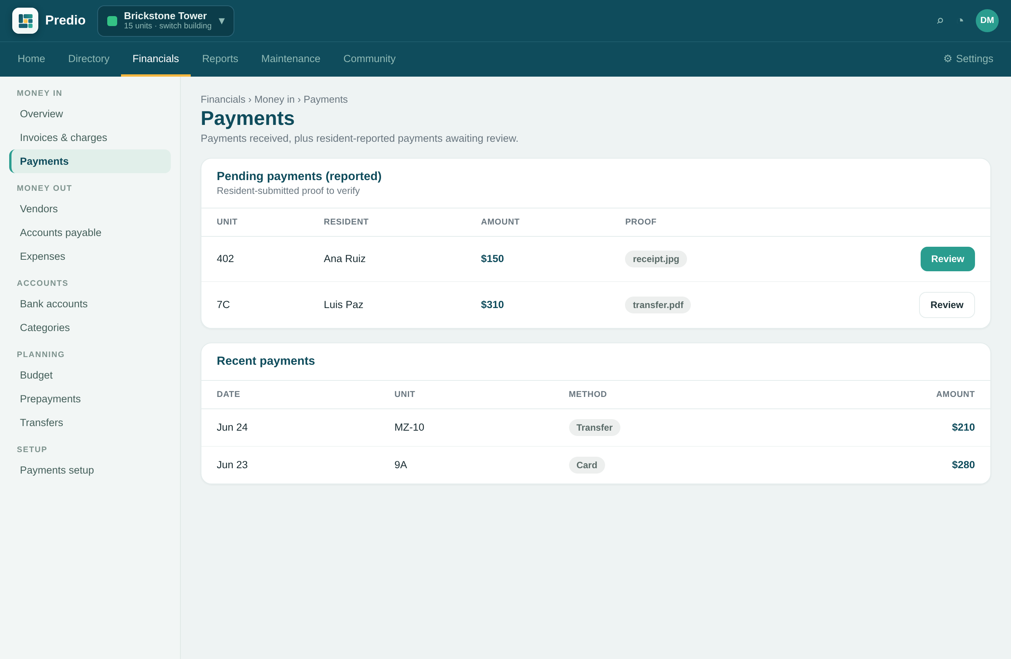Click the Jun 23 payment date
Viewport: 1011px width, 659px height.
tap(232, 465)
